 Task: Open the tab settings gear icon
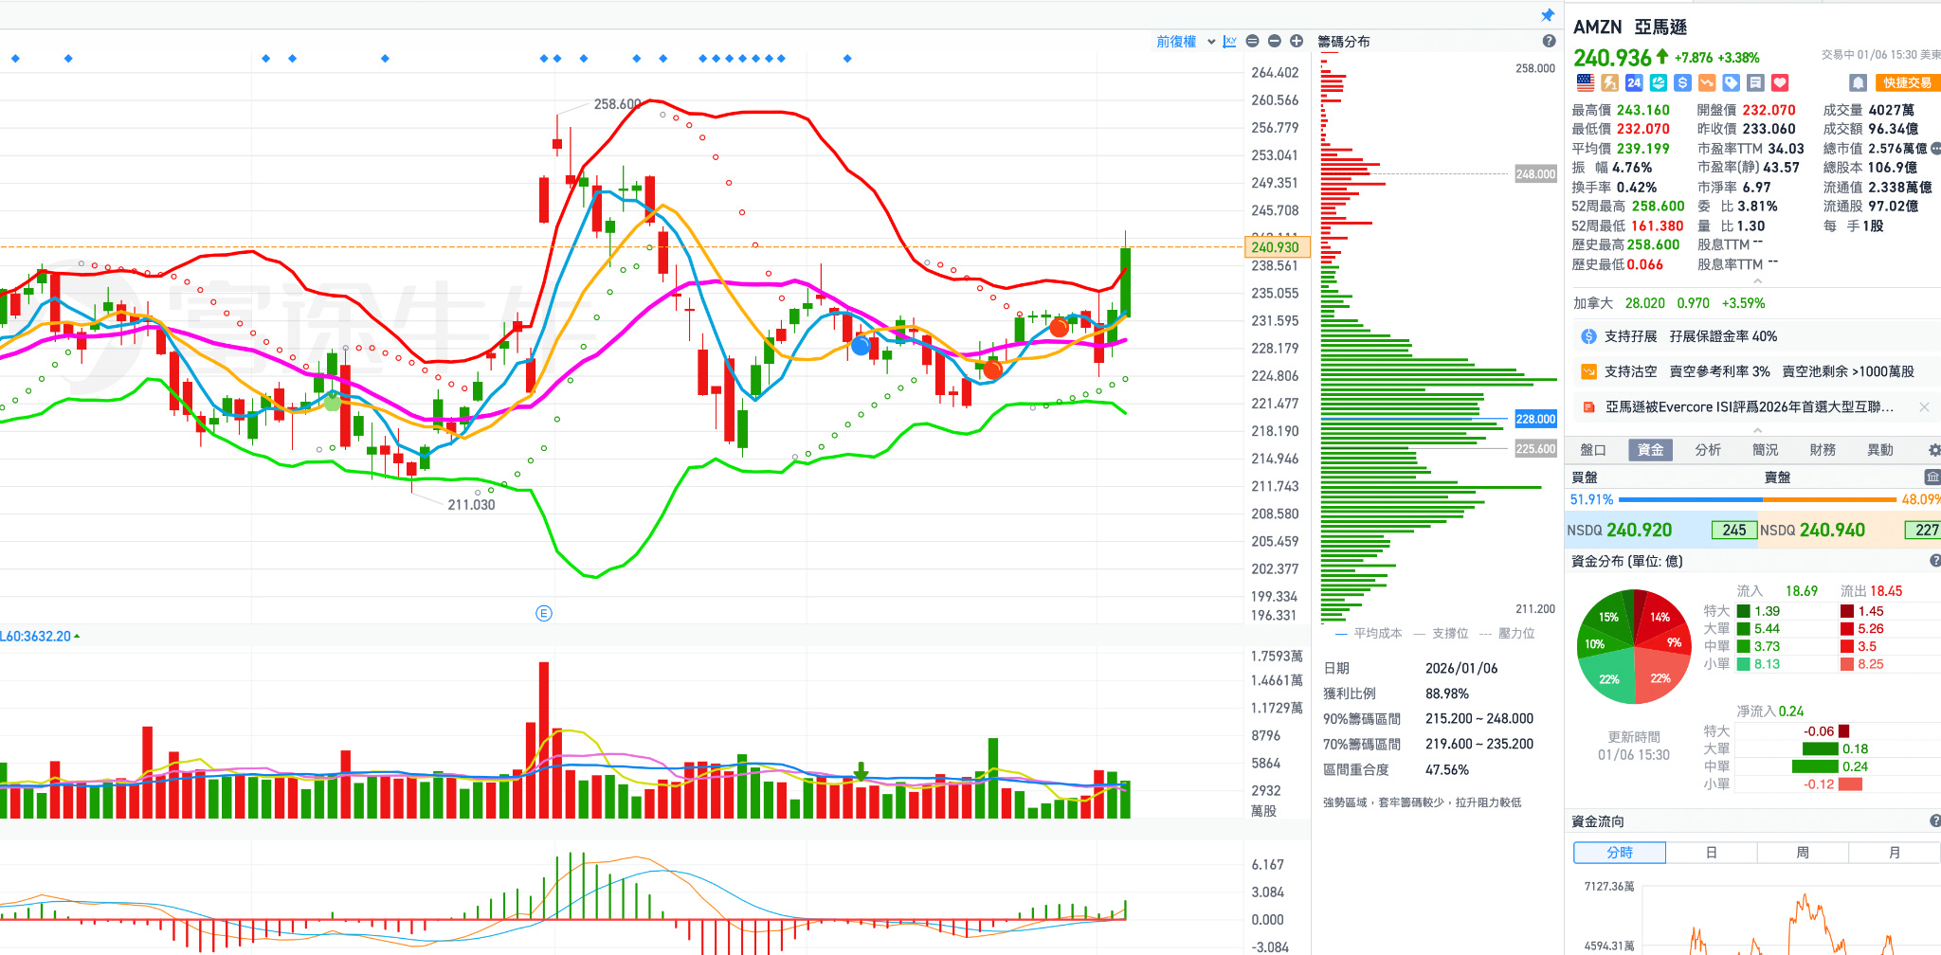click(x=1933, y=450)
